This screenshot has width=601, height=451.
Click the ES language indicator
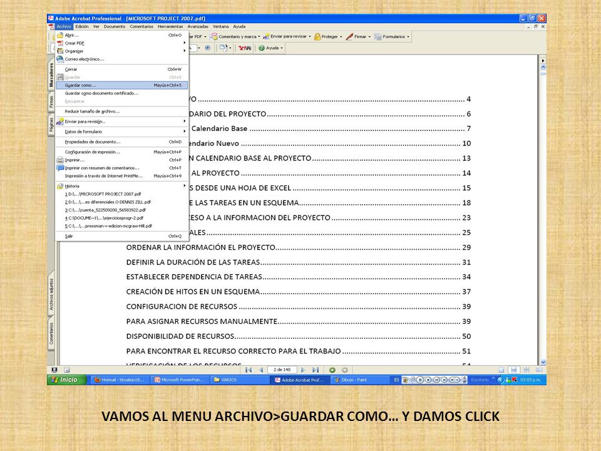click(396, 380)
